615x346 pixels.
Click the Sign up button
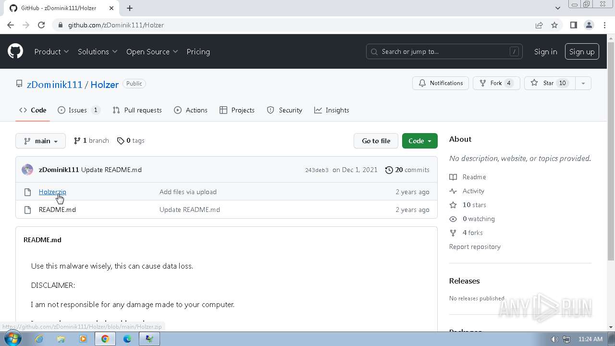click(582, 51)
